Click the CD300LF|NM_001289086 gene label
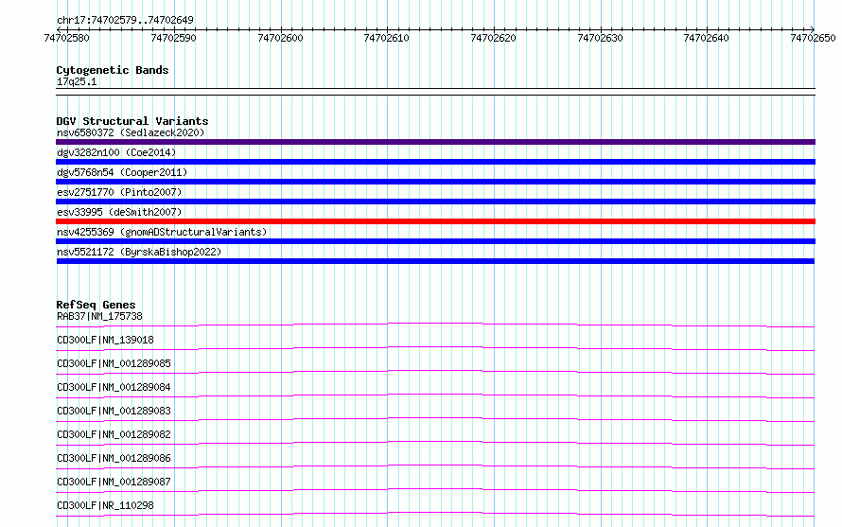This screenshot has height=527, width=842. (114, 458)
